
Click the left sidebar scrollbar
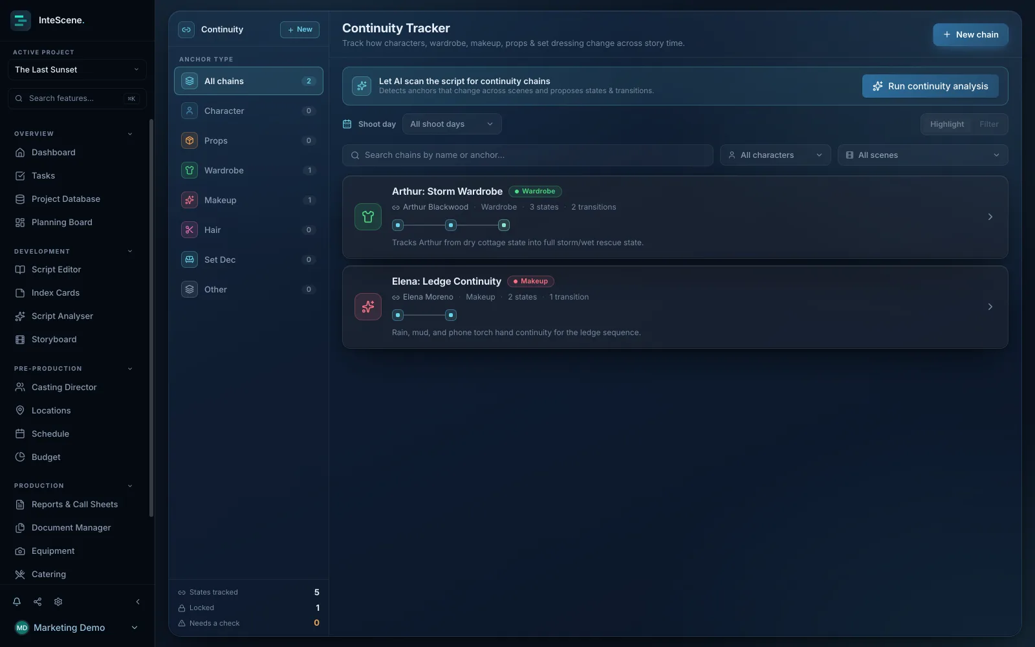tap(151, 317)
